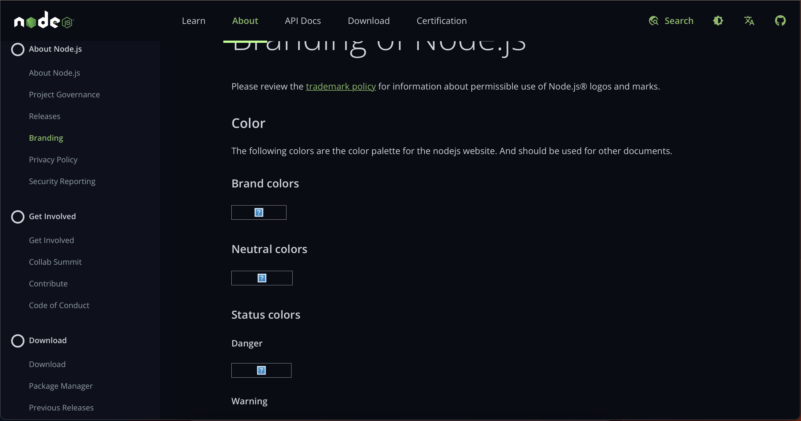This screenshot has height=421, width=801.
Task: Open Project Governance in sidebar
Action: click(64, 95)
